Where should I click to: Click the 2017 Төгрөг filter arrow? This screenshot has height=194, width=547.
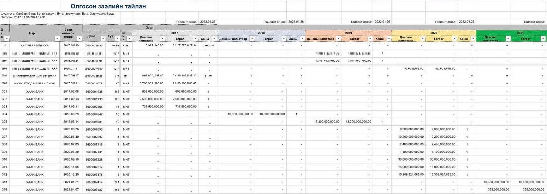pyautogui.click(x=195, y=38)
